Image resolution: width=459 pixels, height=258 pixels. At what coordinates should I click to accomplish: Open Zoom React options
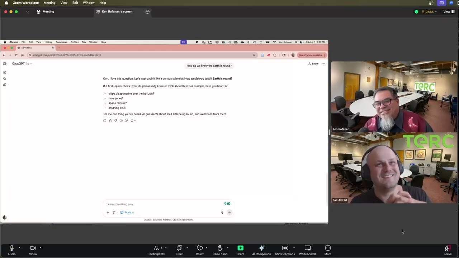click(200, 250)
